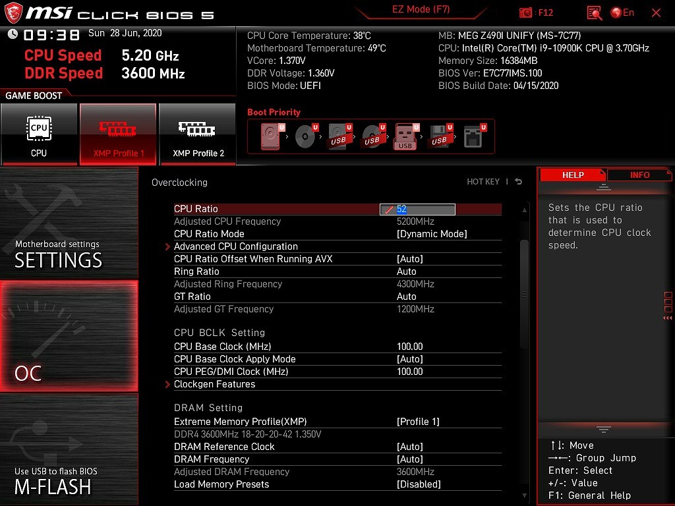This screenshot has width=675, height=506.
Task: Switch to the INFO tab
Action: coord(639,175)
